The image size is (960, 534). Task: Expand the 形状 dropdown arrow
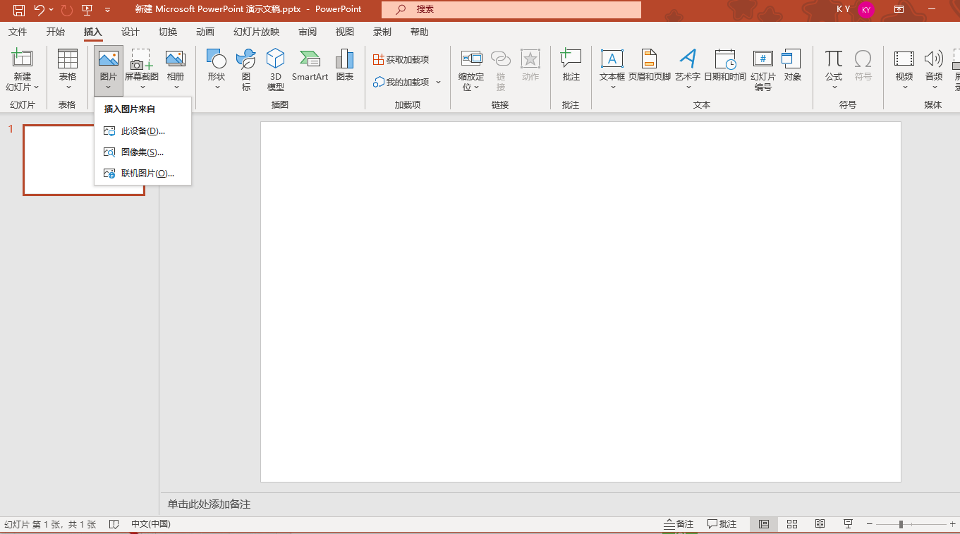coord(217,87)
